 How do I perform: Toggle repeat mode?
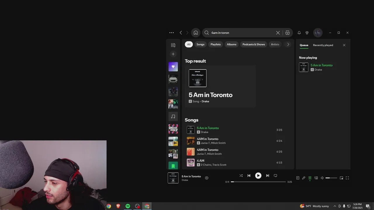tap(275, 176)
